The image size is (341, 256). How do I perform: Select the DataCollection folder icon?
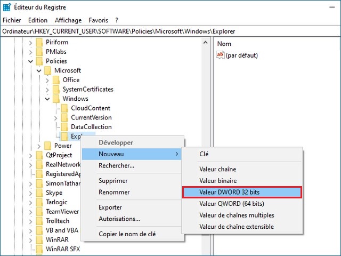click(64, 127)
